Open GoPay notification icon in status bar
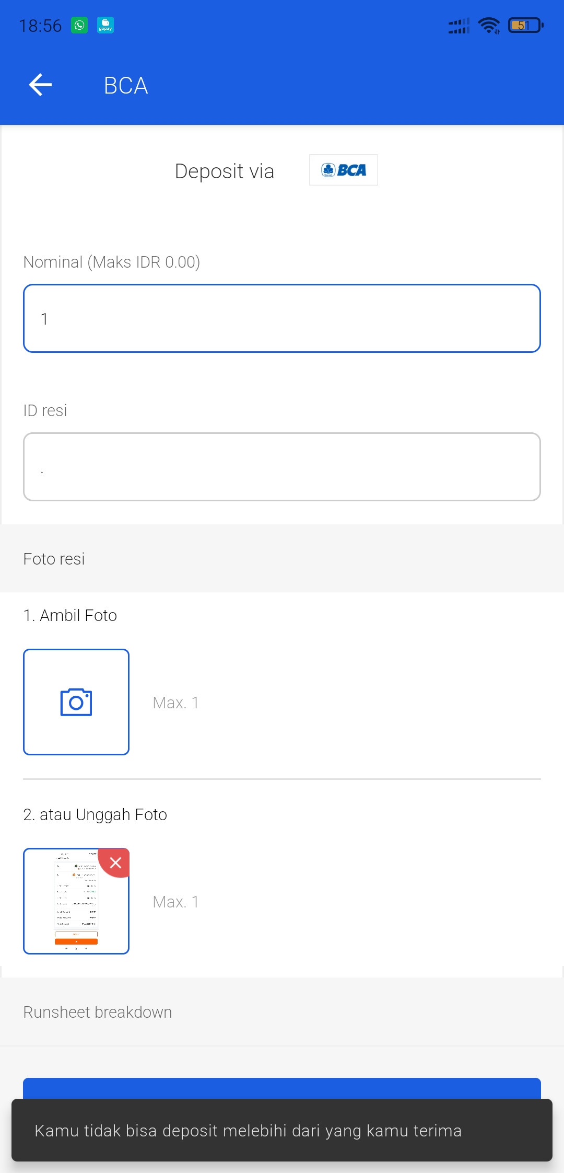The width and height of the screenshot is (564, 1173). pos(105,25)
